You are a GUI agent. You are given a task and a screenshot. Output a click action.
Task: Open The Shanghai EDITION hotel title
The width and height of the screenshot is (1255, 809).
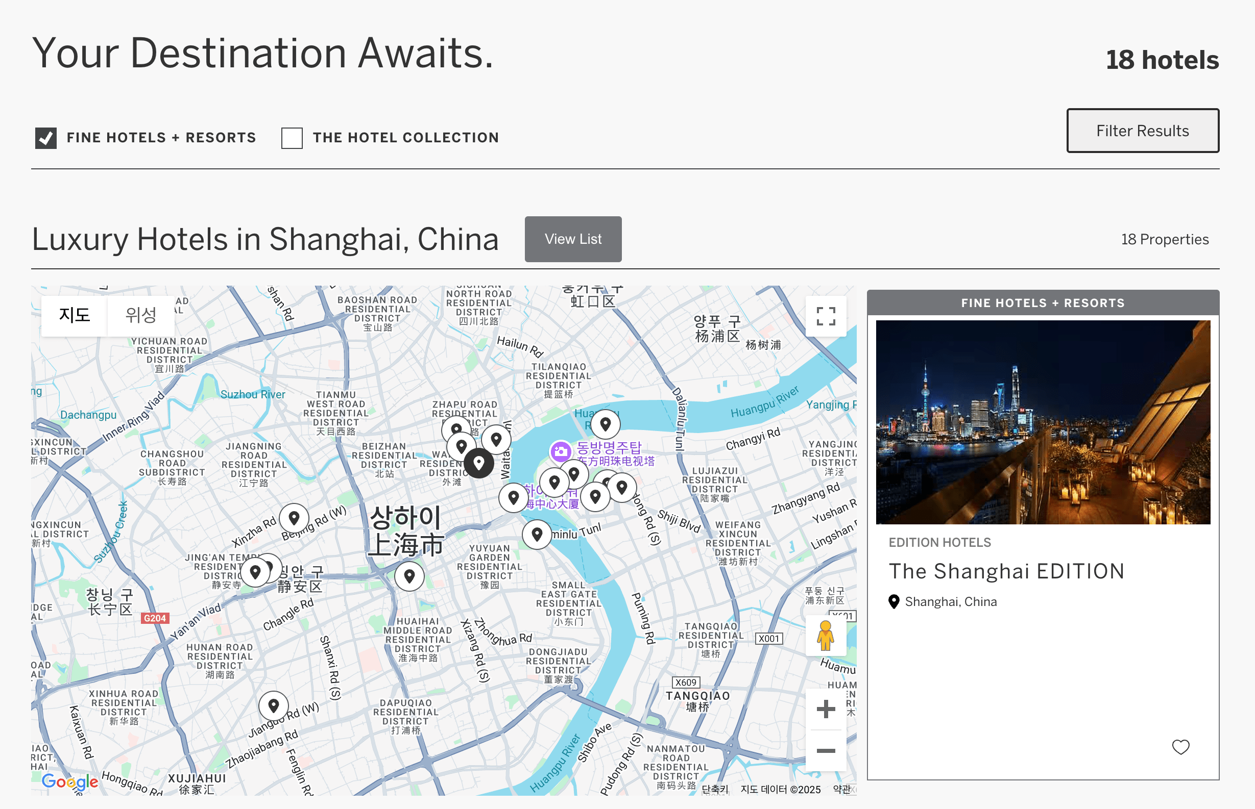[1006, 571]
